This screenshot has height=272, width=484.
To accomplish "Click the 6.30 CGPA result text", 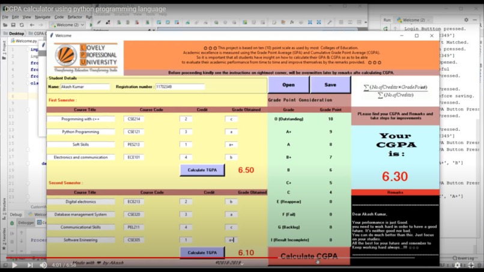I will (x=395, y=177).
